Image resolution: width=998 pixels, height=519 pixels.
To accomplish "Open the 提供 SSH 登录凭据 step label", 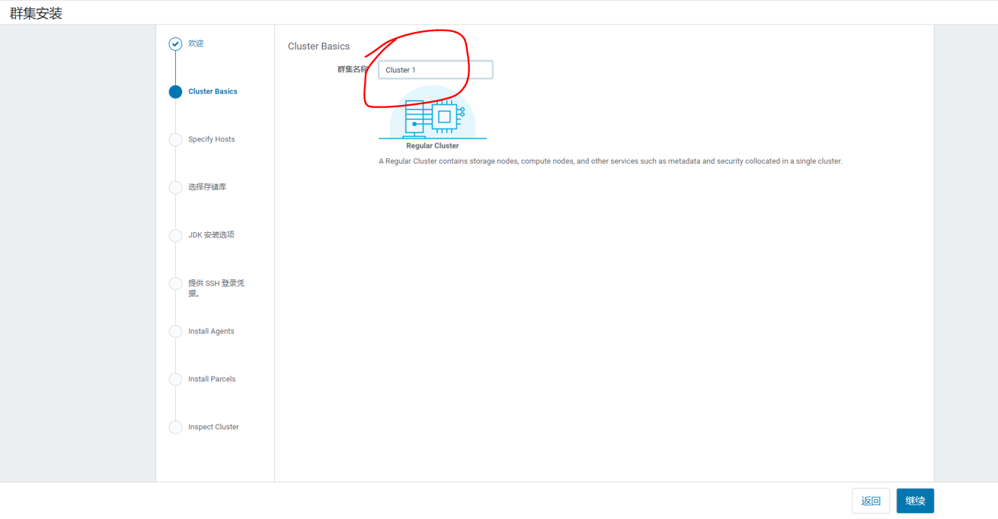I will (x=216, y=288).
